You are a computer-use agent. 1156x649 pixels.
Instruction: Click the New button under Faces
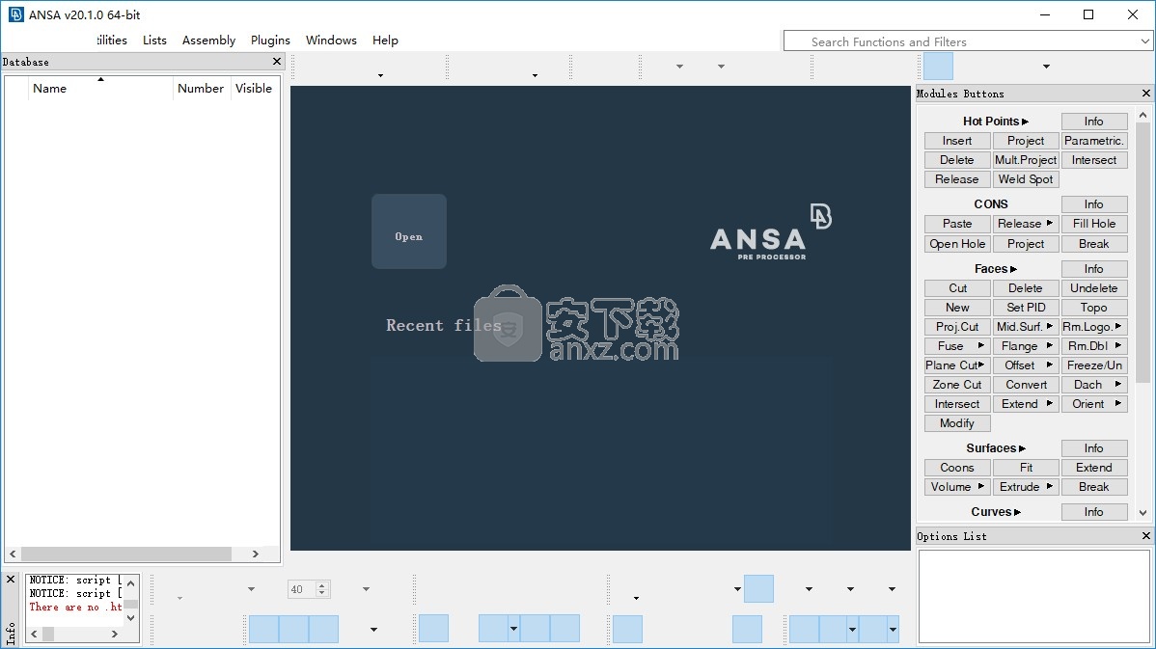(957, 308)
